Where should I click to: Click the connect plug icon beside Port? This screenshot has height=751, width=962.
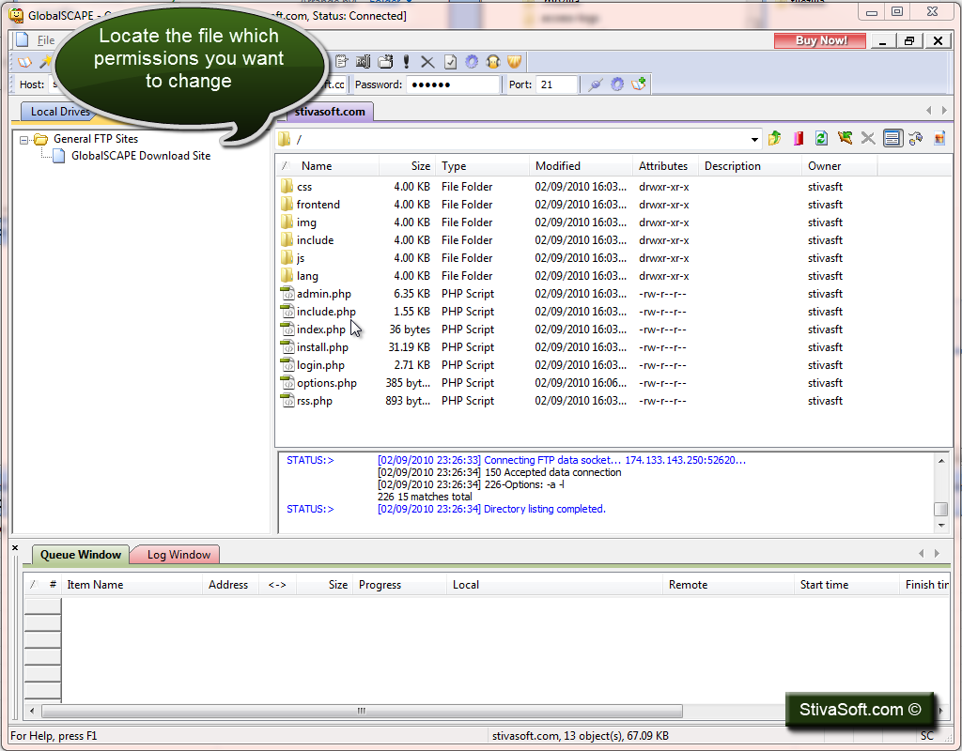[595, 84]
